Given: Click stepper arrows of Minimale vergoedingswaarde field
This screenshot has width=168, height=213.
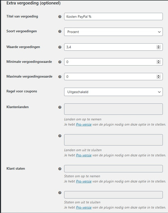Looking at the screenshot, I should [158, 62].
